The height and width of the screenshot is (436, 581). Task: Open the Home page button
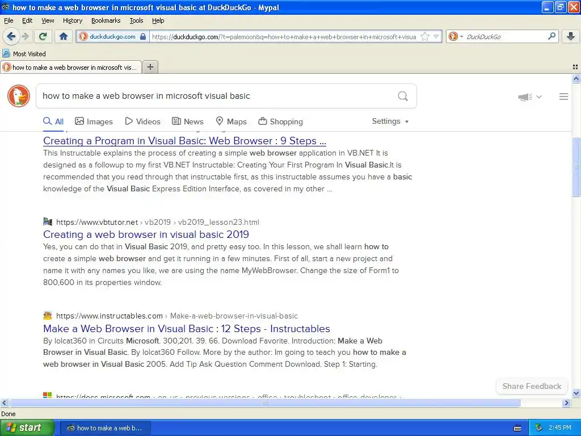(x=64, y=36)
